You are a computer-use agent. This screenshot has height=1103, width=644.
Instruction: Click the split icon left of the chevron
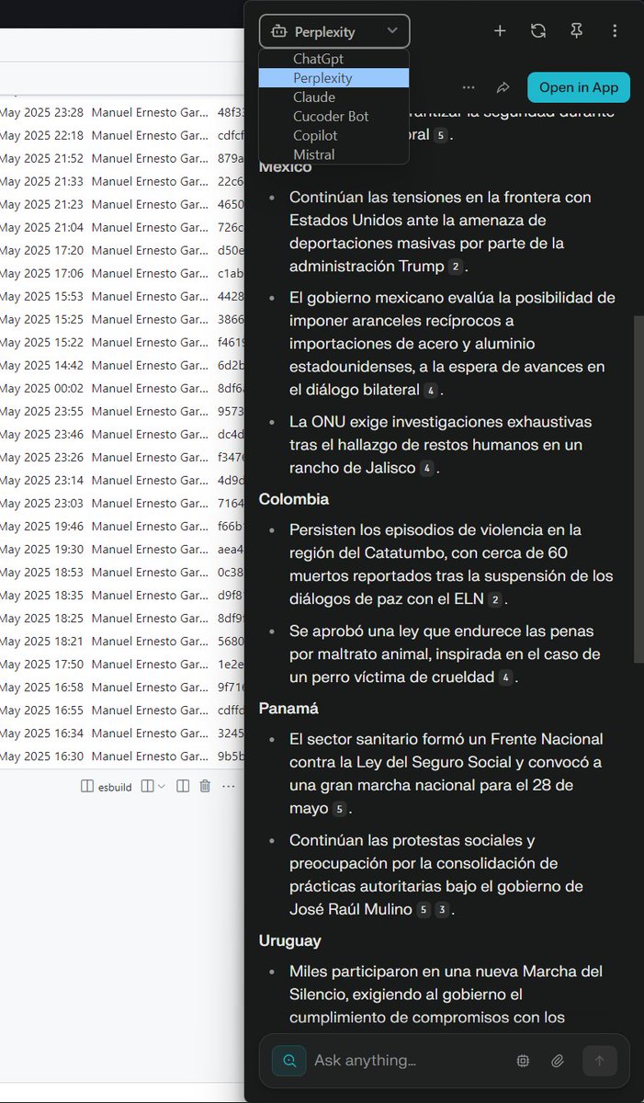pos(147,786)
